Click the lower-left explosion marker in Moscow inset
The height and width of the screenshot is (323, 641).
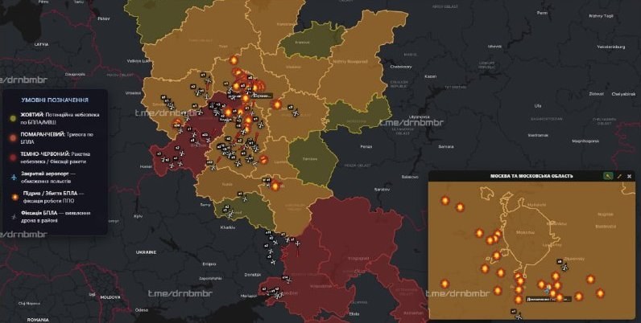click(x=445, y=284)
